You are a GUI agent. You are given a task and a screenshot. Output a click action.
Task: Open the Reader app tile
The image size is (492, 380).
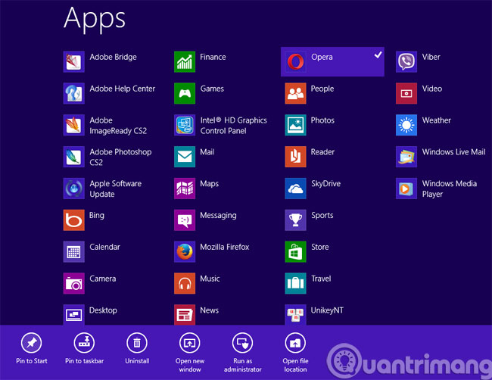pos(295,157)
